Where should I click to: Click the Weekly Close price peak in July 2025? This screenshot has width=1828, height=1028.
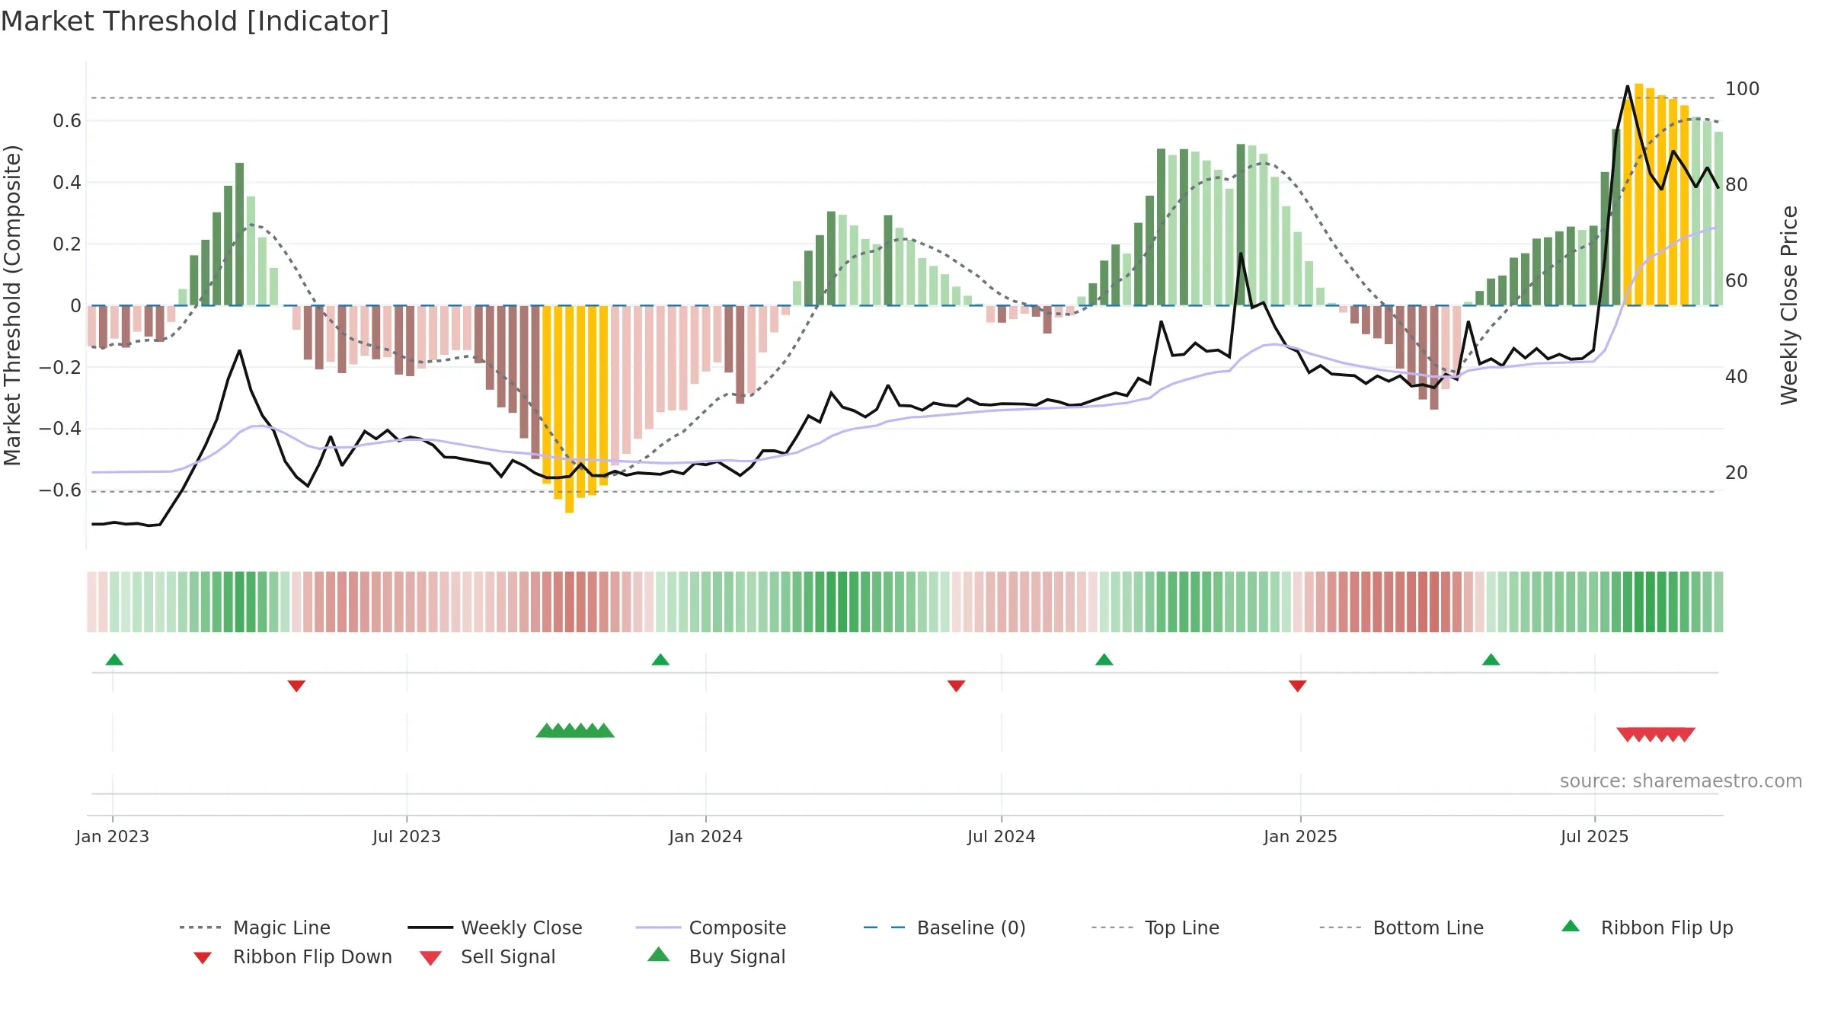pyautogui.click(x=1628, y=86)
